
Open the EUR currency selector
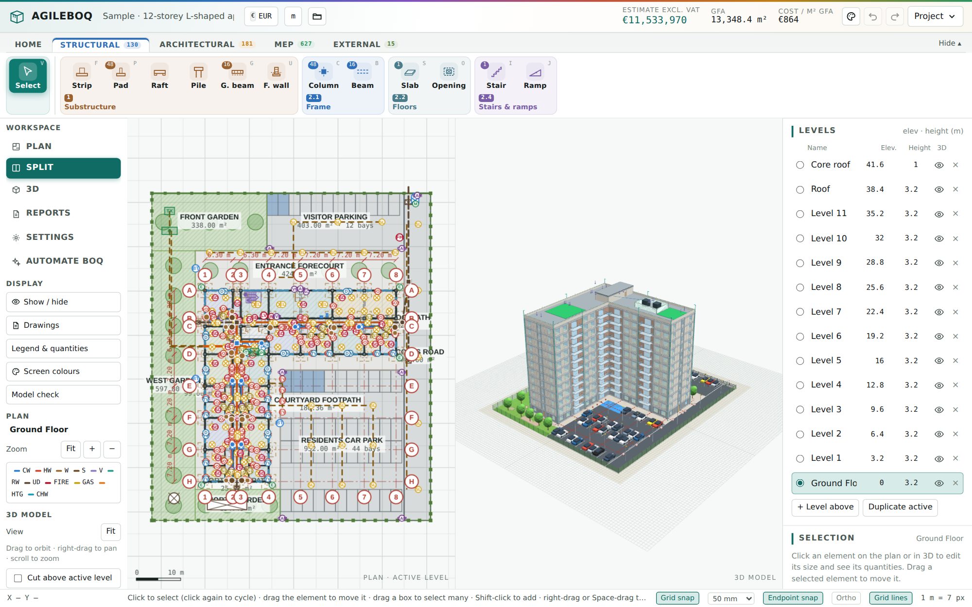(261, 16)
